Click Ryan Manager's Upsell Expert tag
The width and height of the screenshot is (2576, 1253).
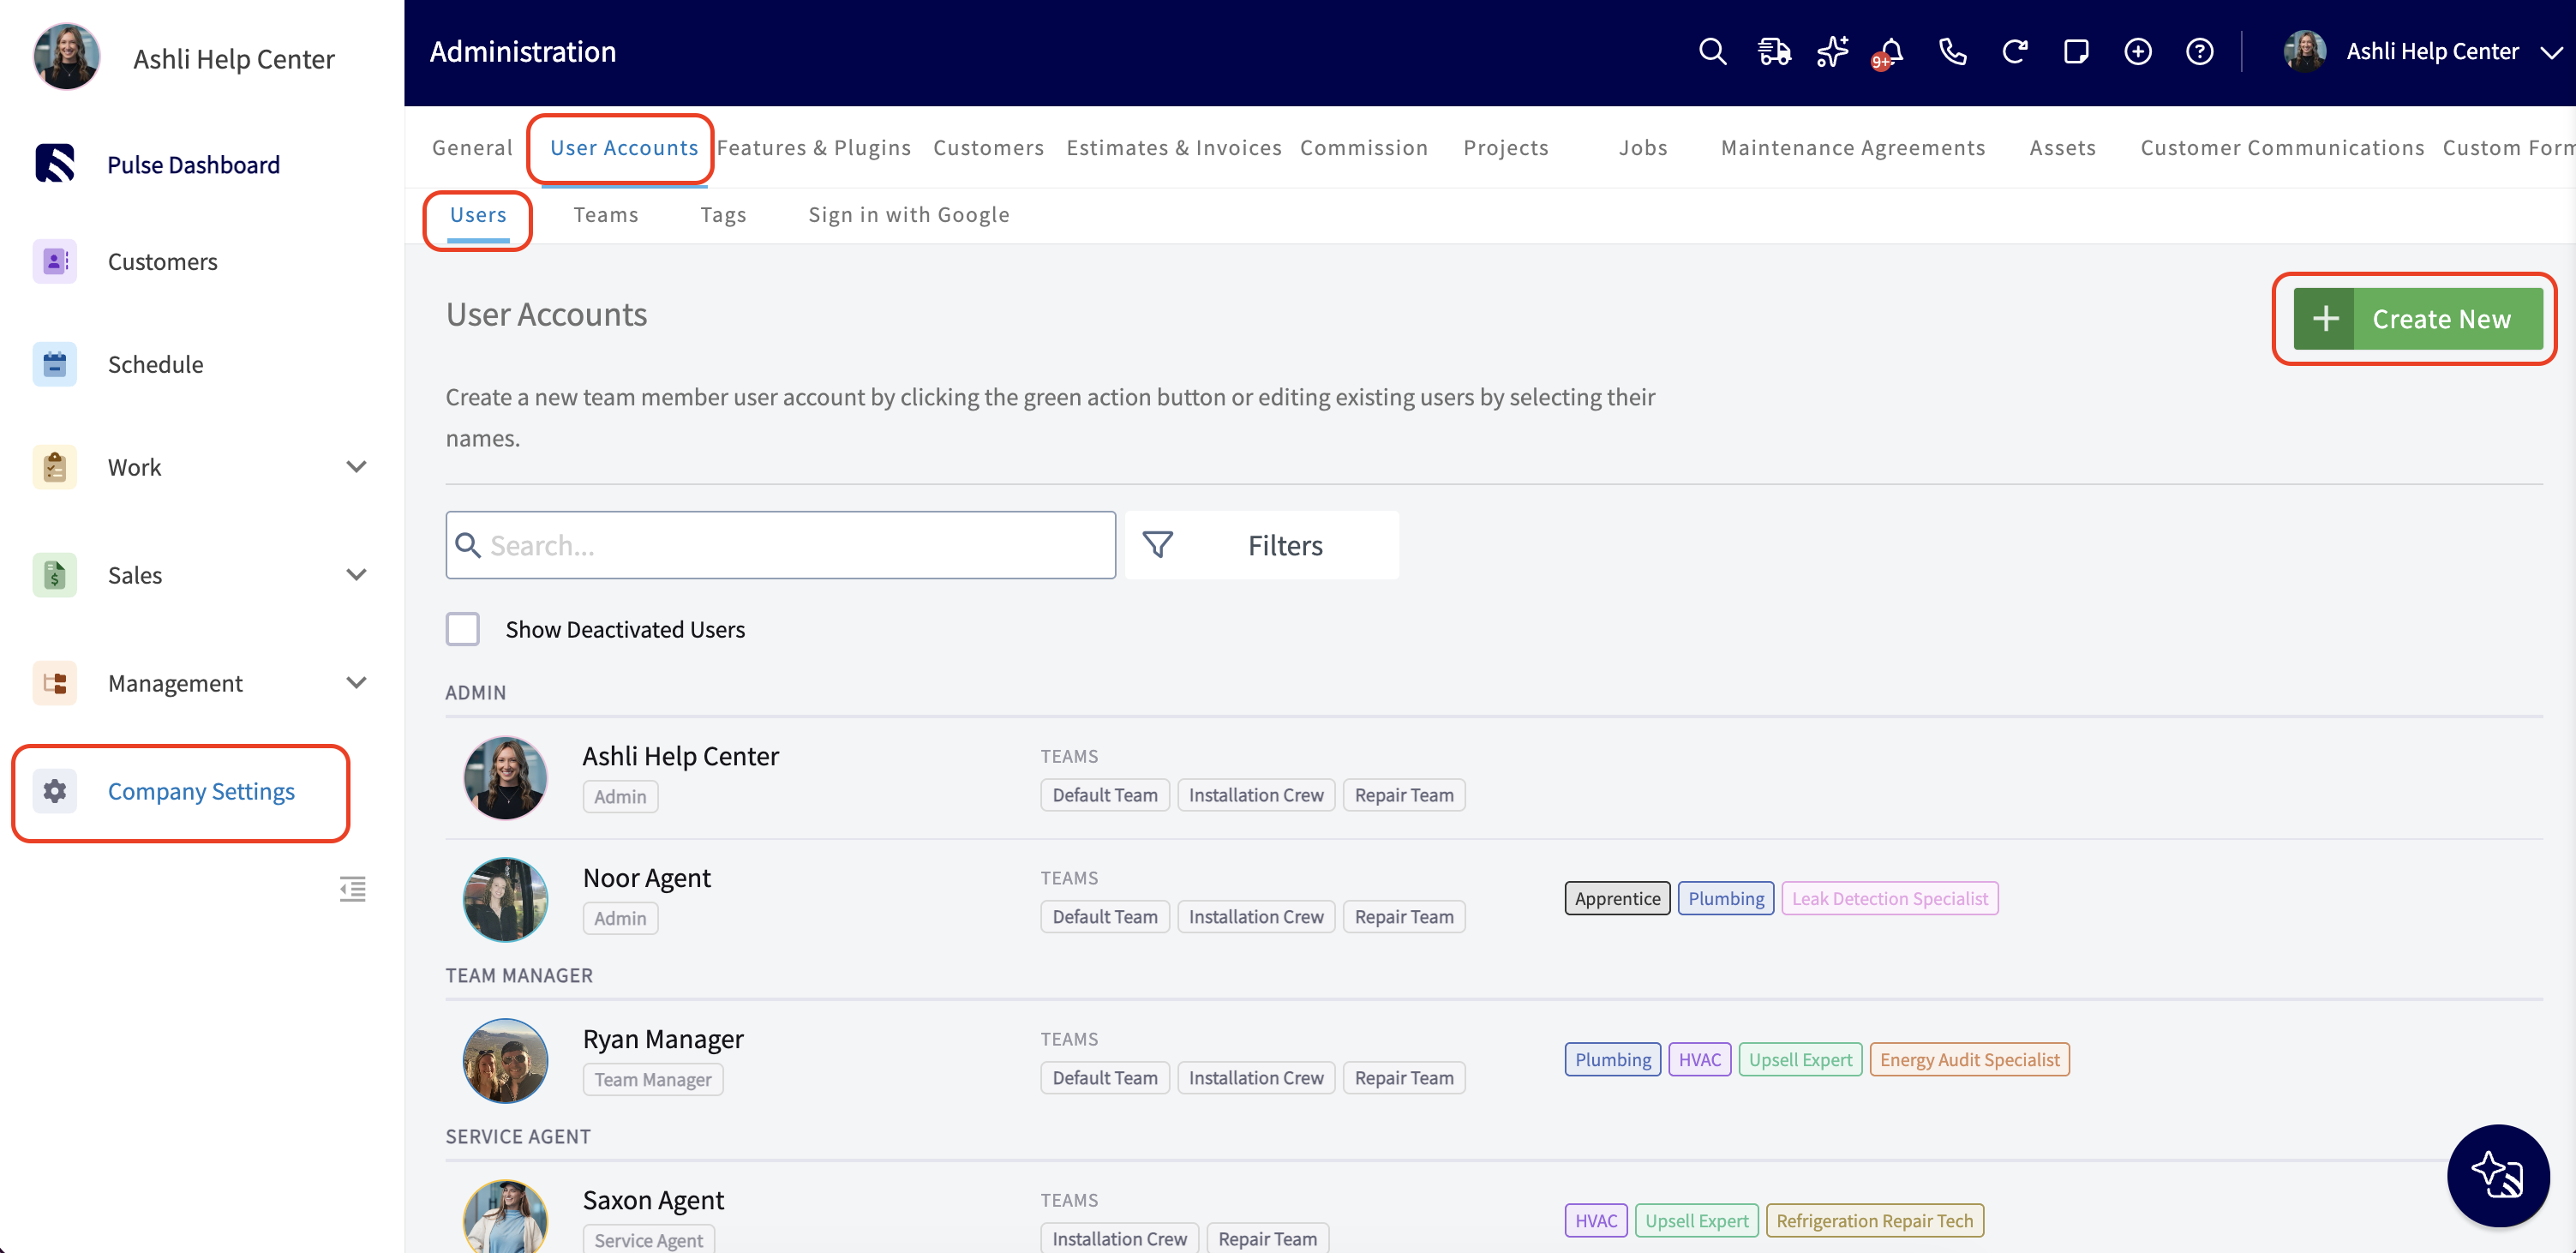coord(1800,1059)
